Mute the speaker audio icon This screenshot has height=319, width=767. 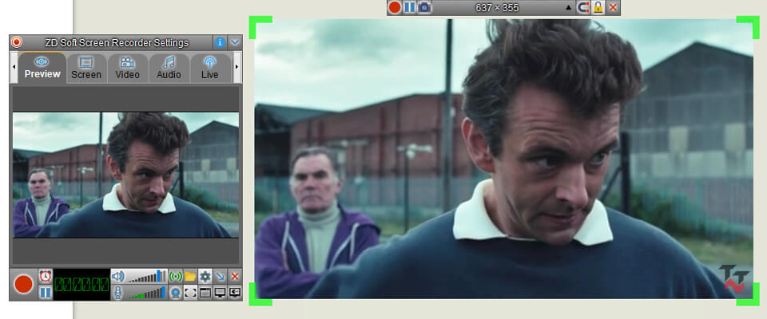coord(118,277)
